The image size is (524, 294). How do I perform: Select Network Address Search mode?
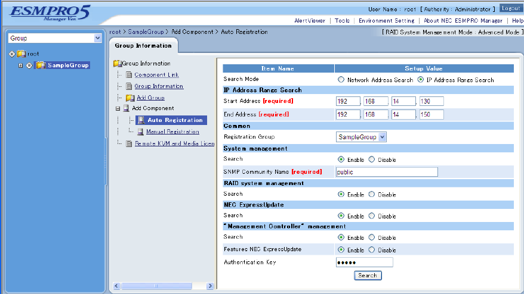pos(341,80)
